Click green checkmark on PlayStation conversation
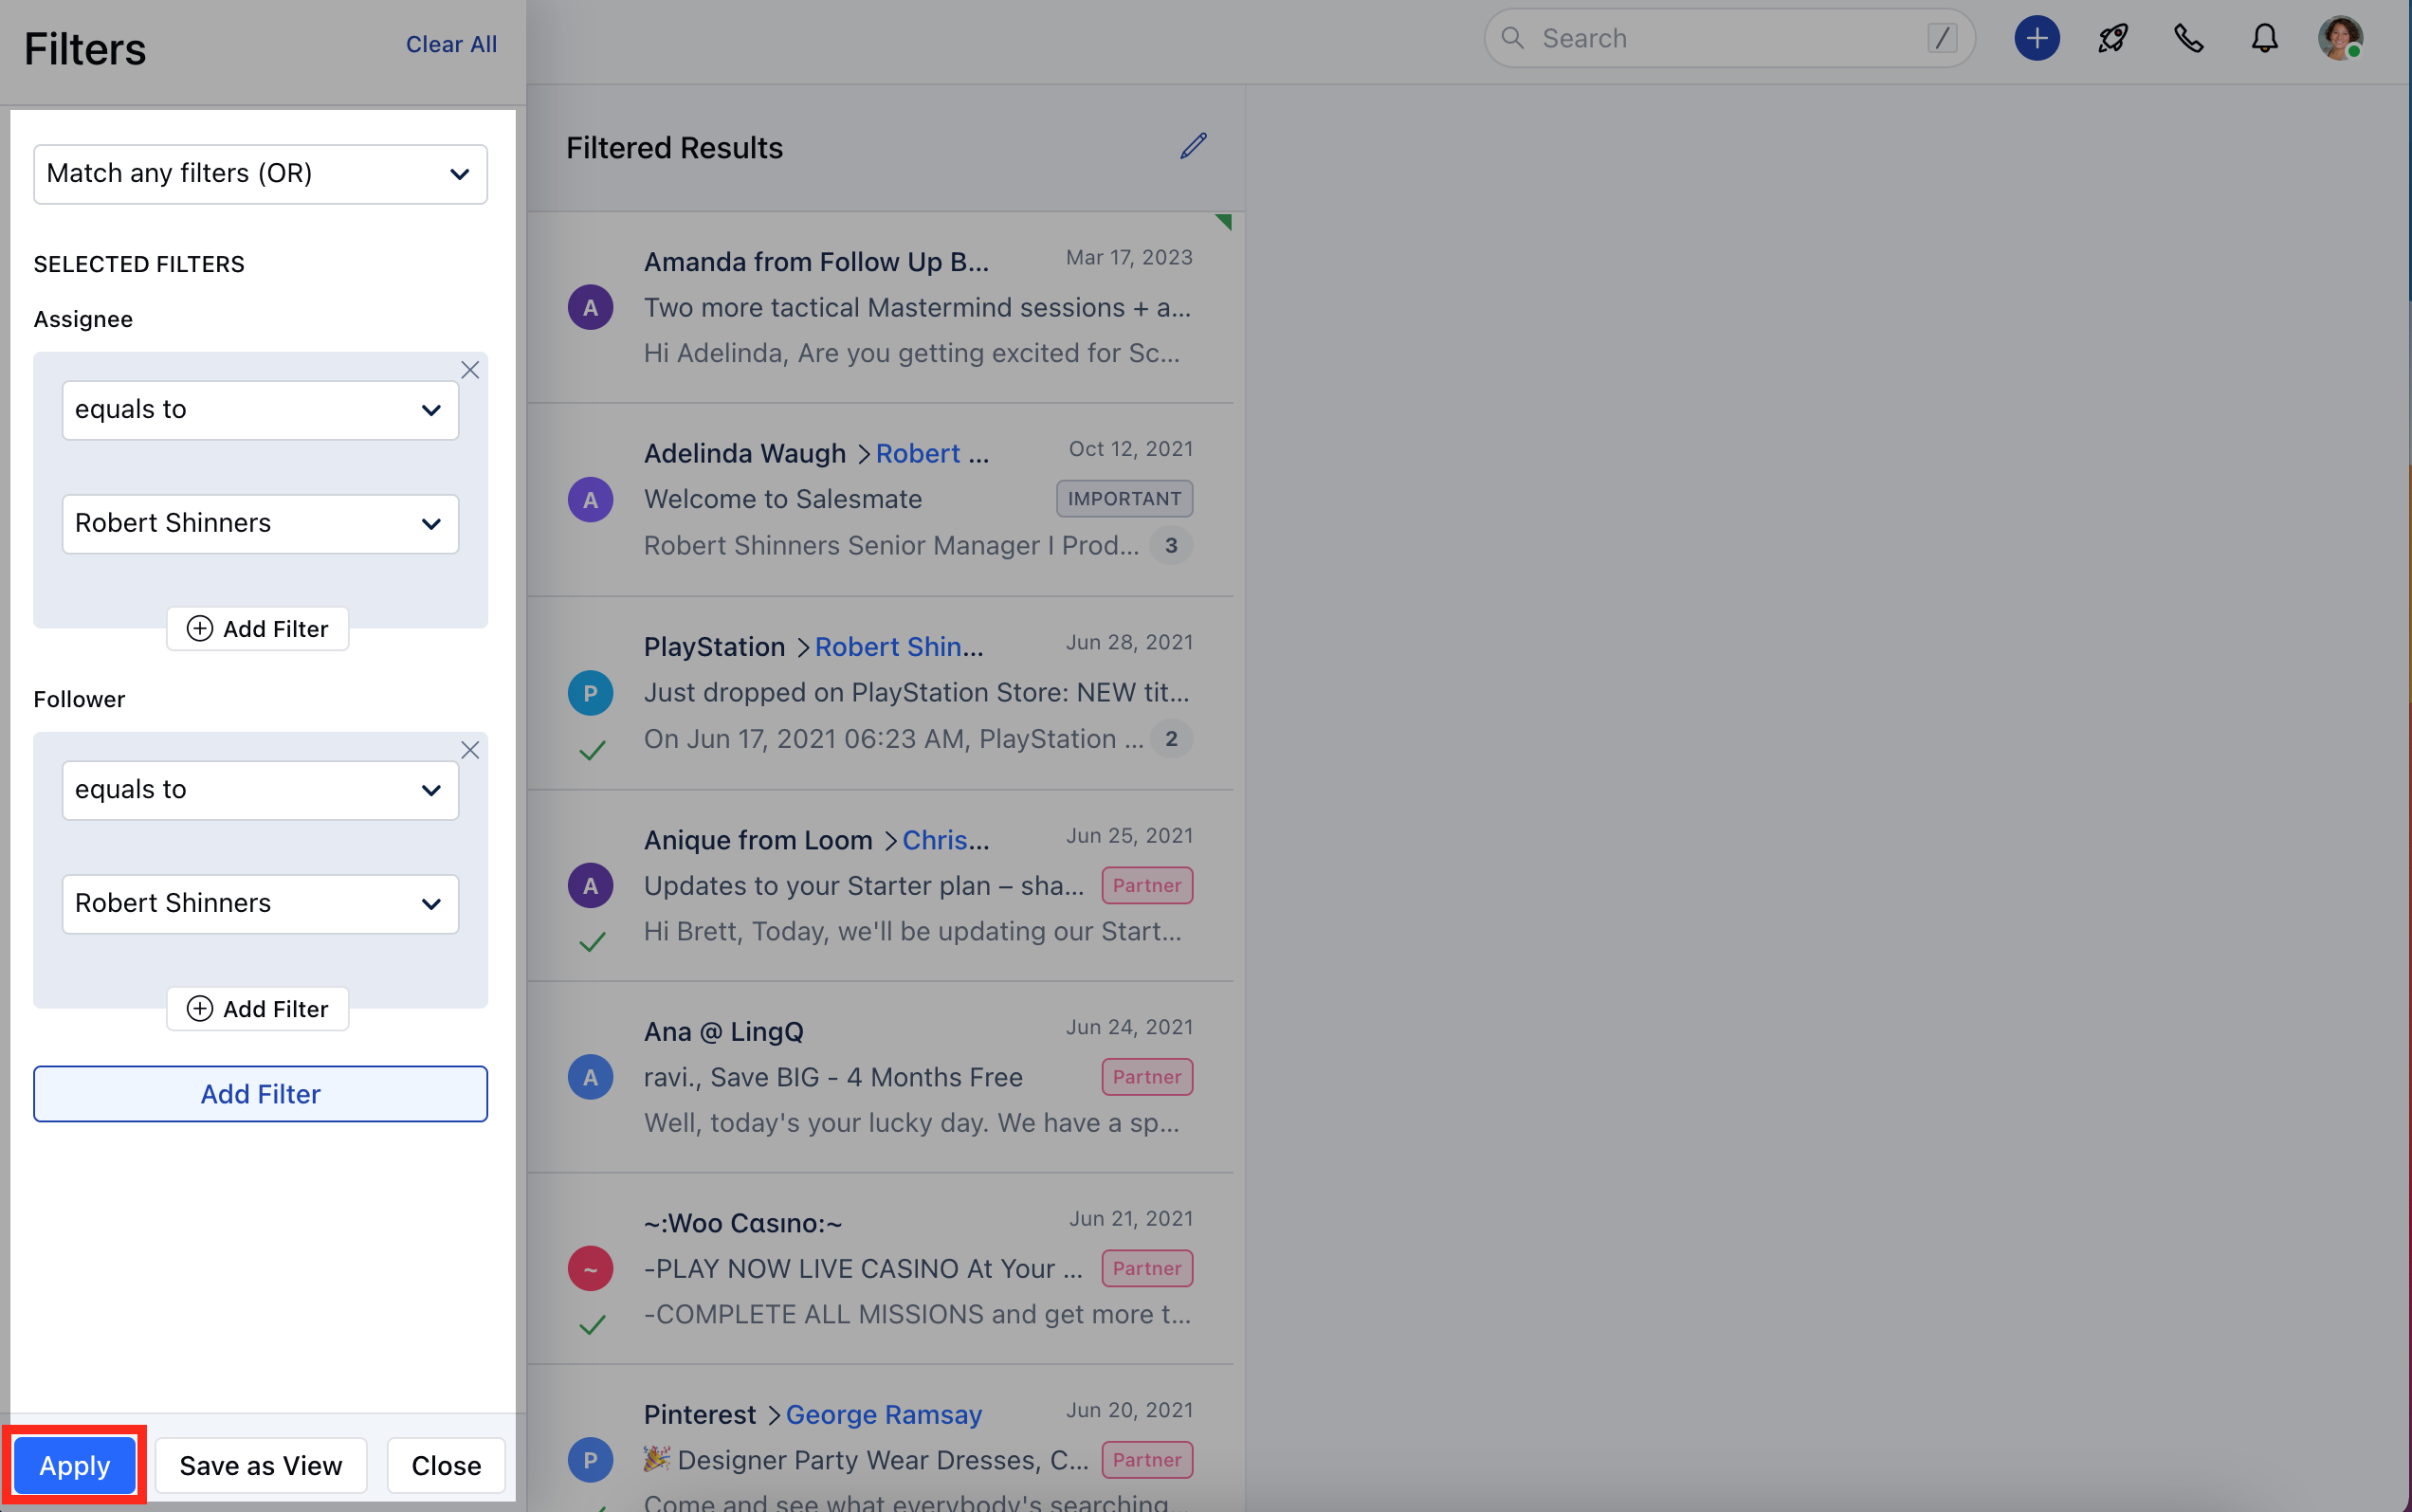The height and width of the screenshot is (1512, 2412). pyautogui.click(x=592, y=750)
